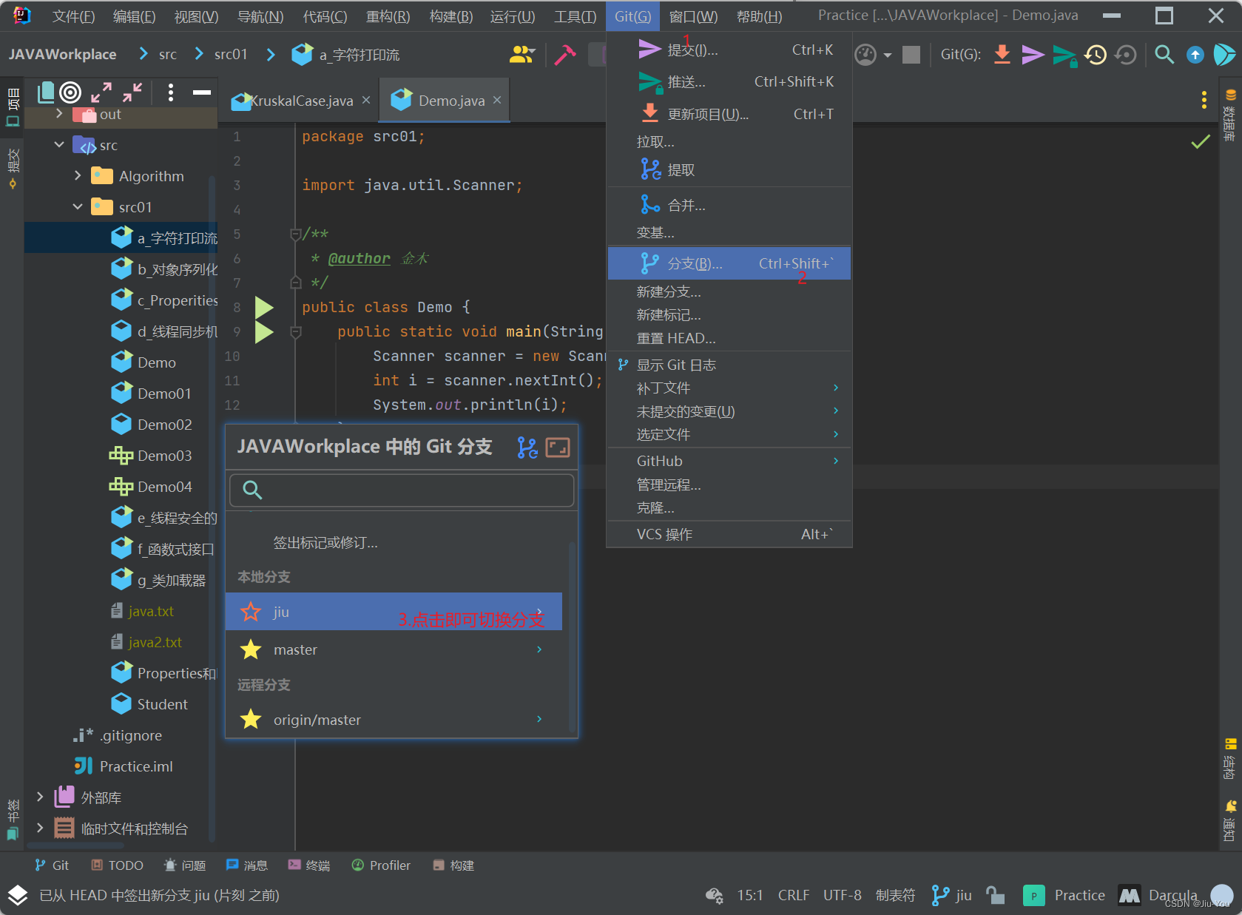Click the code inspection checkmark
The width and height of the screenshot is (1242, 915).
point(1201,141)
